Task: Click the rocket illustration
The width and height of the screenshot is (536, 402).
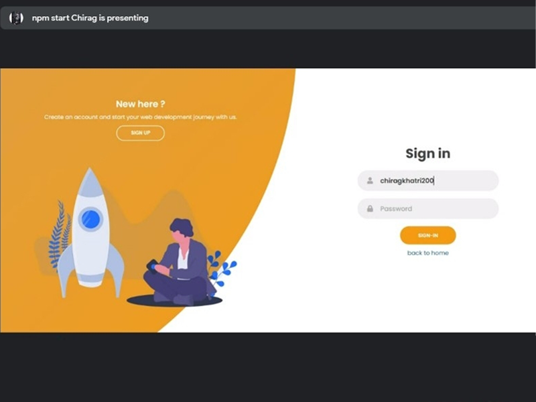Action: pos(90,232)
